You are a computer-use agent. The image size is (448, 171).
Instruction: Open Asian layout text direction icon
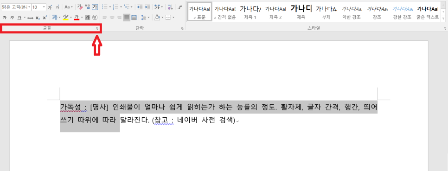(x=157, y=7)
